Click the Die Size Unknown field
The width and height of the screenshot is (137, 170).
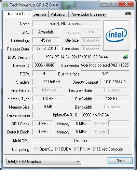pos(91,40)
